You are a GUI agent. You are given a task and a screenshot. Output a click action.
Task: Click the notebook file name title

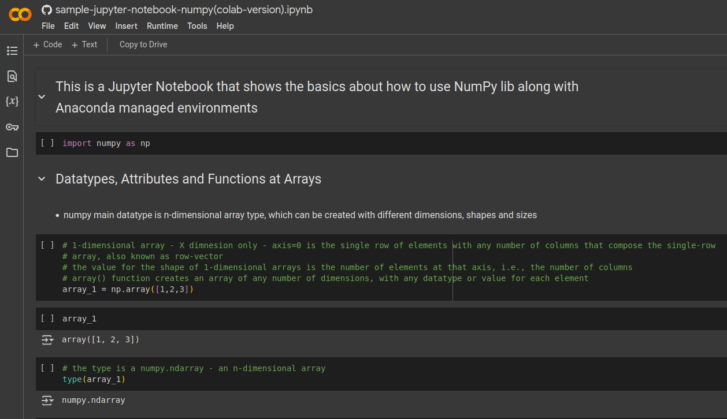(184, 10)
